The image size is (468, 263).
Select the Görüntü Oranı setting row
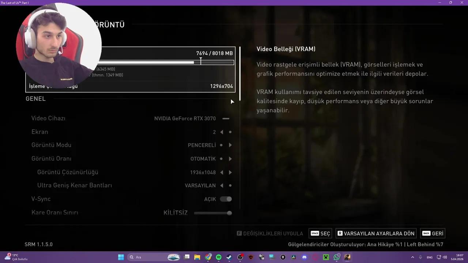[131, 159]
